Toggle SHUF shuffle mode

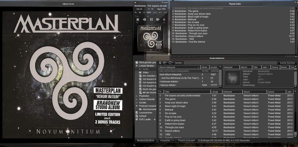coord(155,12)
